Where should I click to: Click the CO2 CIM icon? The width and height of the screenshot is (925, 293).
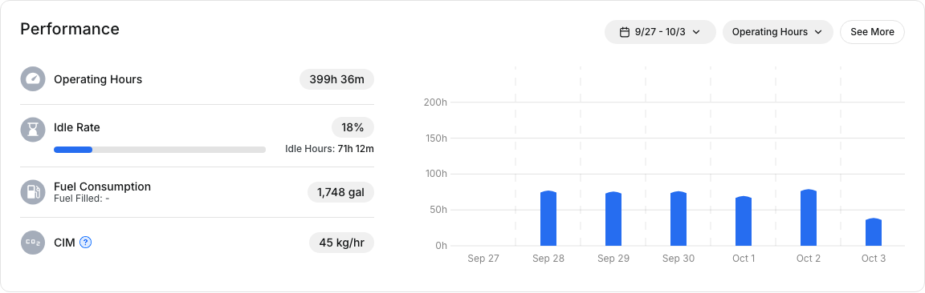(x=33, y=243)
